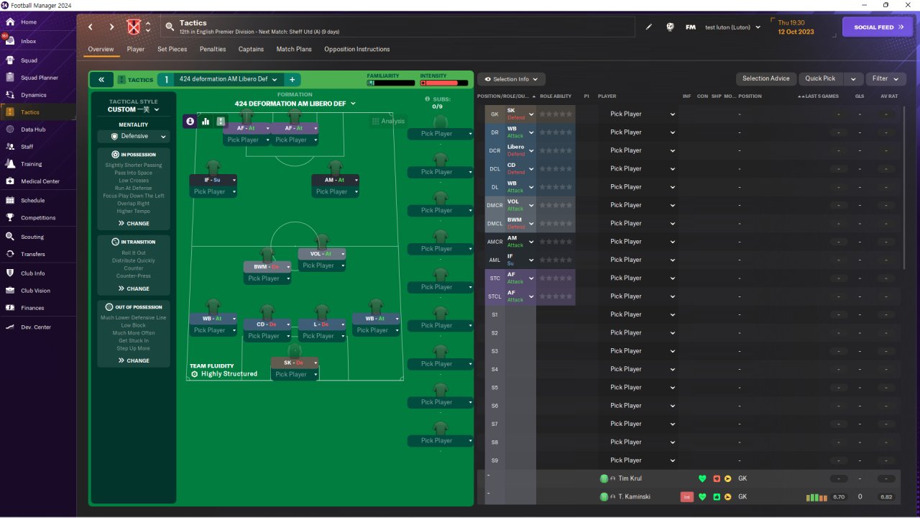Open the Scouting section
Viewport: 920px width, 518px height.
coord(32,237)
